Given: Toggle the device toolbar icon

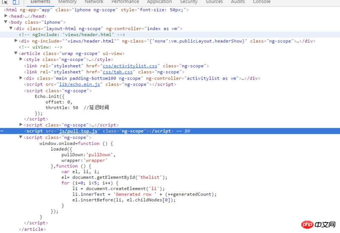Looking at the screenshot, I should tap(16, 2).
